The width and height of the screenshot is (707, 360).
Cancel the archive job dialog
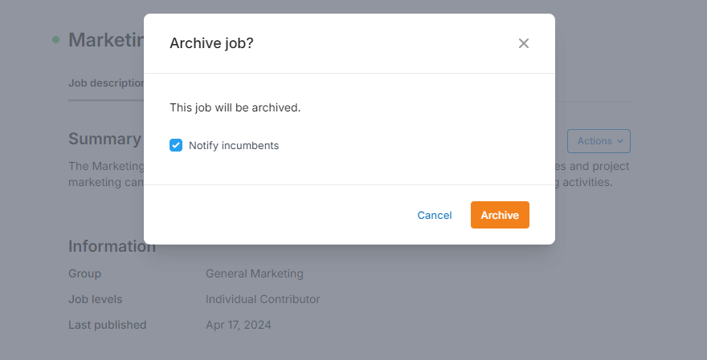435,215
